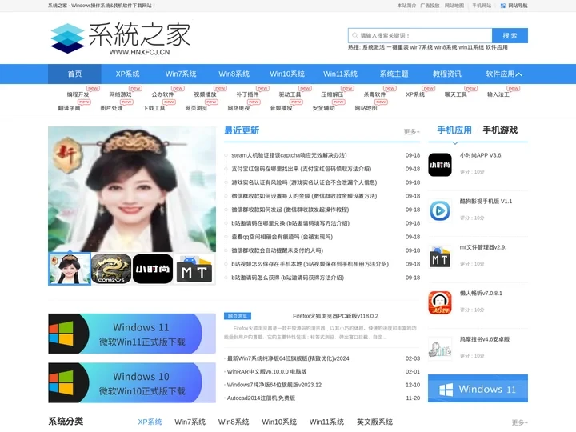Click the Windows 10 微软Win10正式版下载 banner
Viewport: 576px width, 432px height.
coord(132,382)
